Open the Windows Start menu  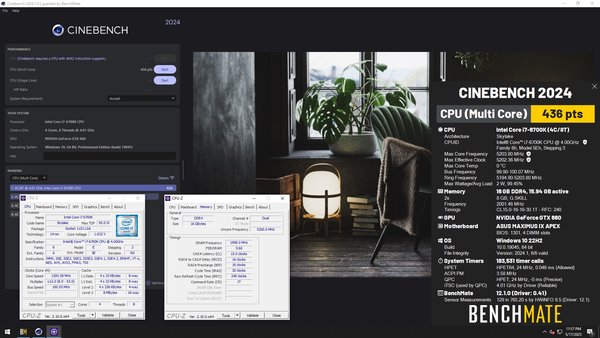click(7, 332)
